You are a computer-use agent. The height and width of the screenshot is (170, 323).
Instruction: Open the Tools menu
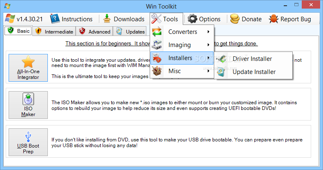pyautogui.click(x=166, y=19)
